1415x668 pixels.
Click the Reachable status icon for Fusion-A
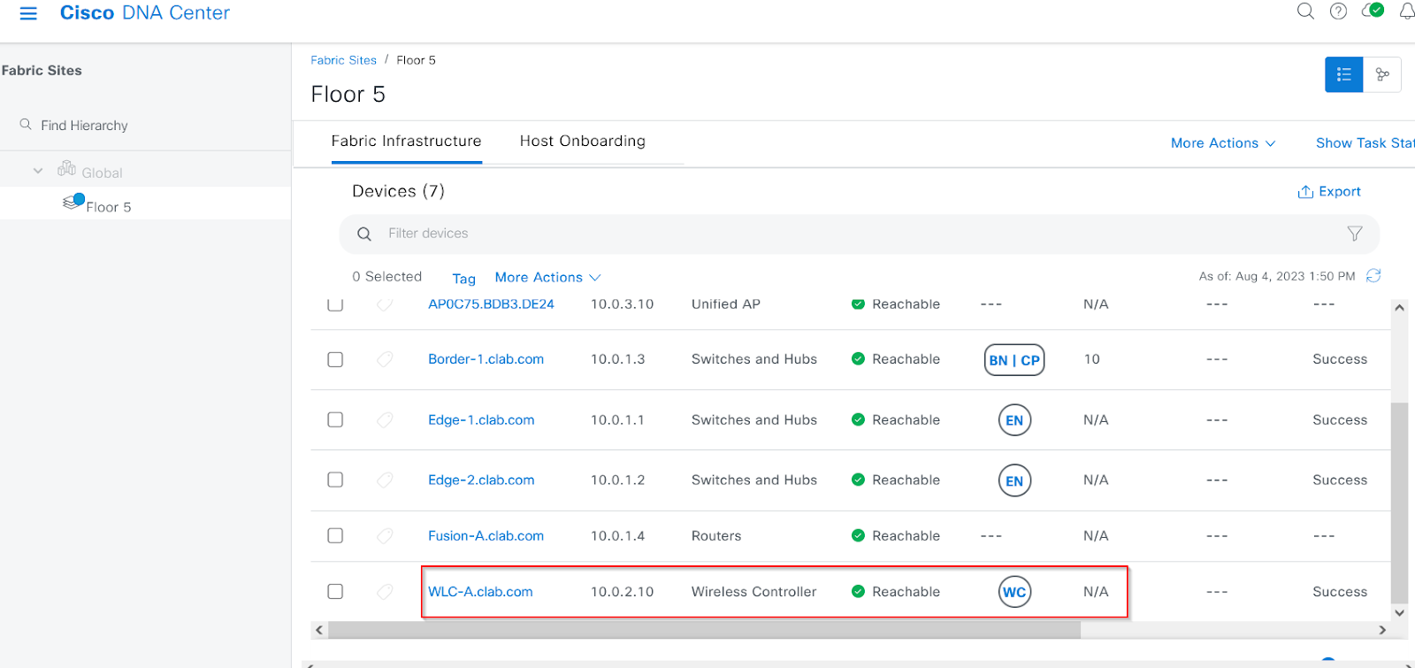point(858,535)
